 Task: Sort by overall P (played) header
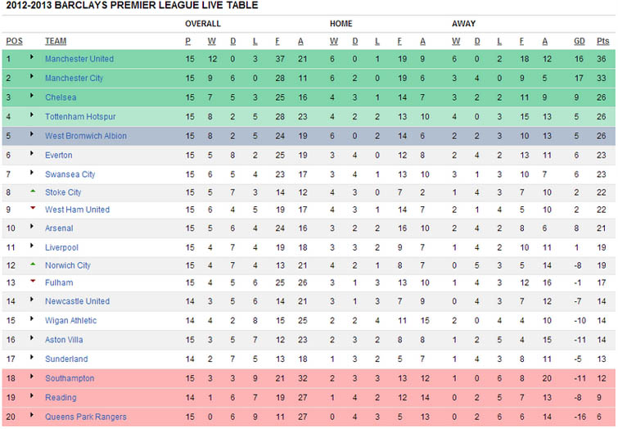coord(188,41)
